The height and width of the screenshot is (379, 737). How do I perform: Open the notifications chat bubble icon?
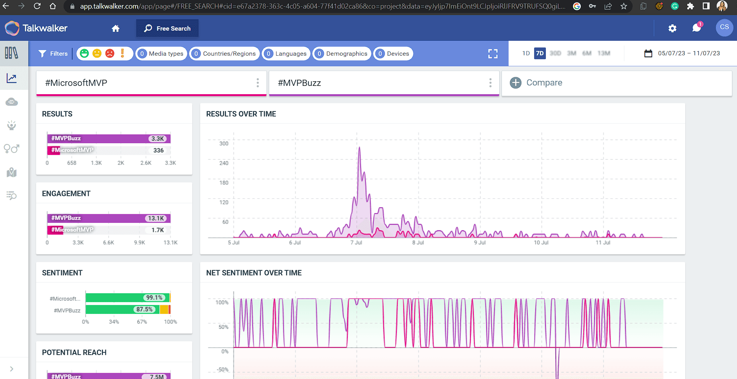tap(697, 28)
